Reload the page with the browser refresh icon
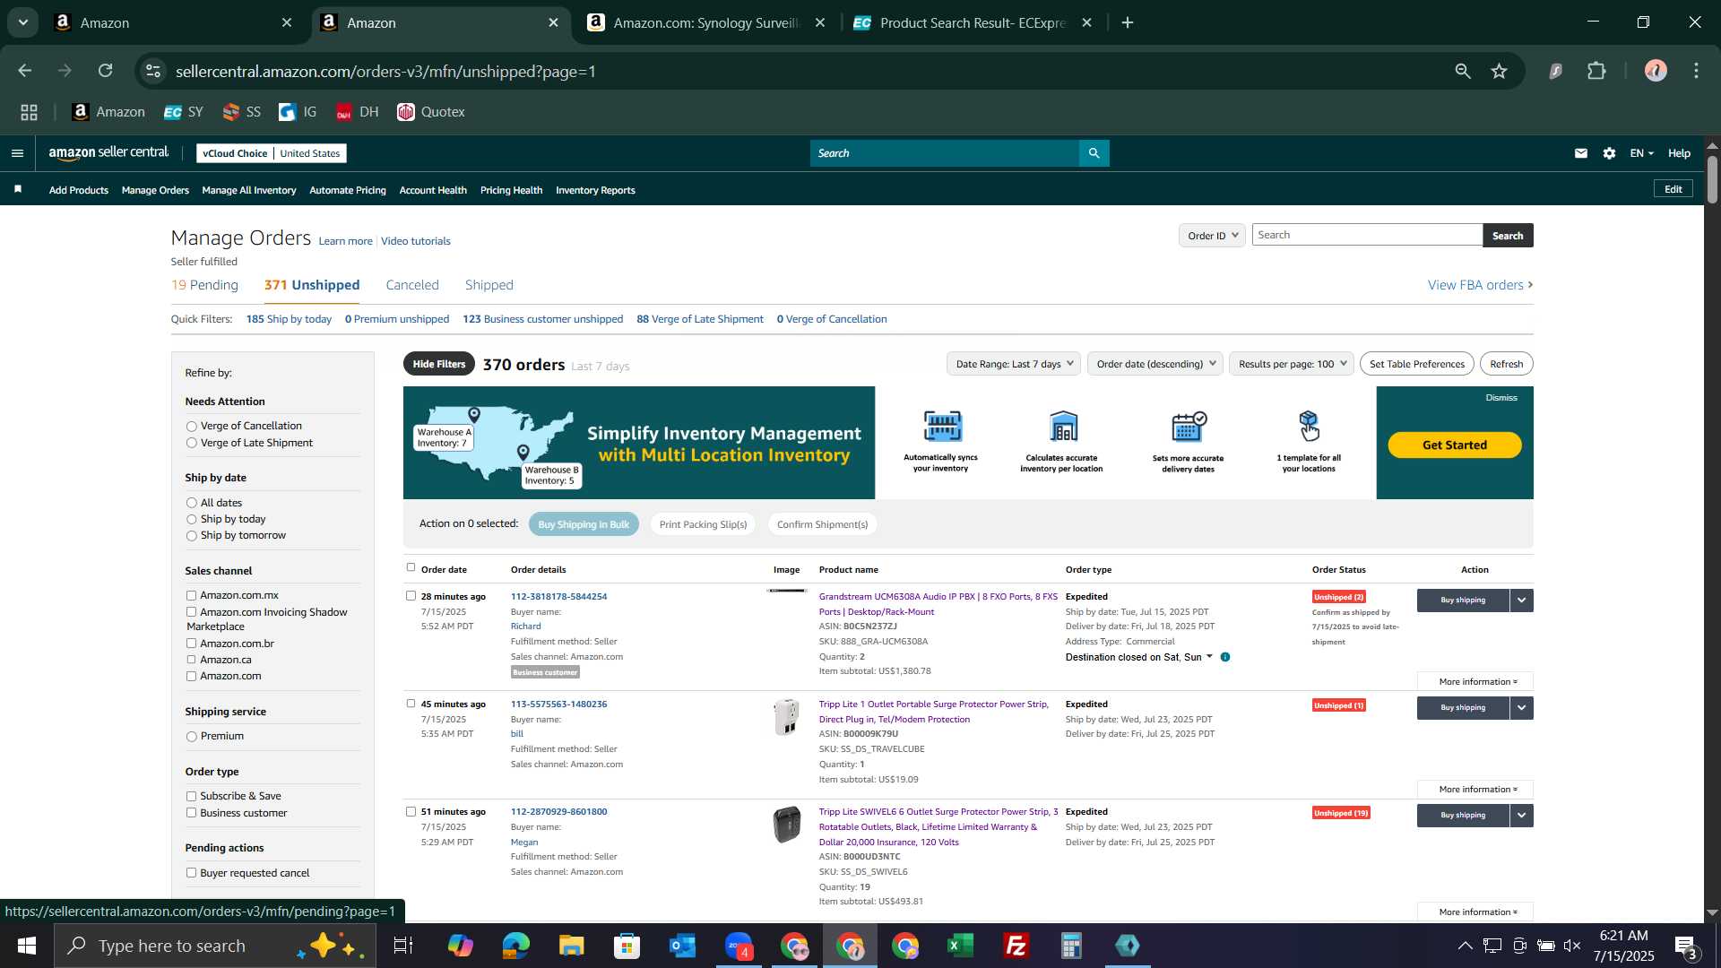 (106, 71)
